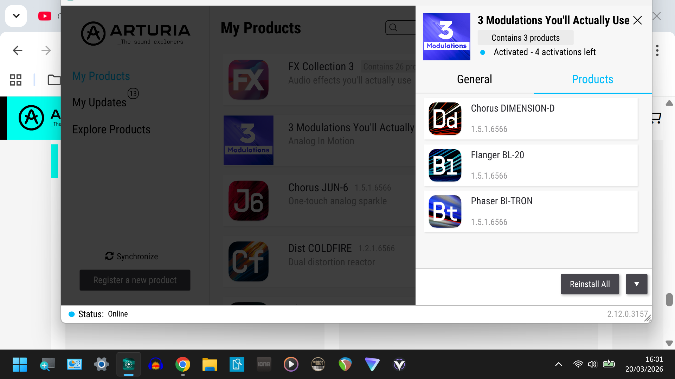Open the three-dot overflow menu
Viewport: 675px width, 379px height.
tap(657, 50)
